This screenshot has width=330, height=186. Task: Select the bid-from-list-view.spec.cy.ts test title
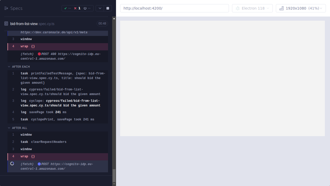click(32, 24)
